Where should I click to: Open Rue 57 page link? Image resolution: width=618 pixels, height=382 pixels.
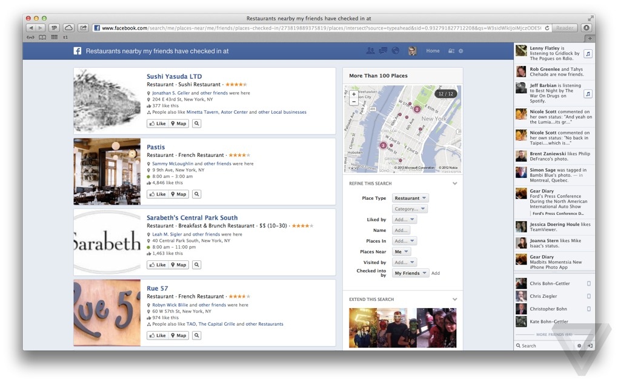(x=158, y=288)
